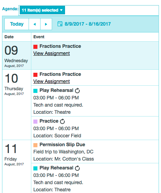161x193 pixels.
Task: Open View Assignment link for Wednesday
Action: click(51, 53)
